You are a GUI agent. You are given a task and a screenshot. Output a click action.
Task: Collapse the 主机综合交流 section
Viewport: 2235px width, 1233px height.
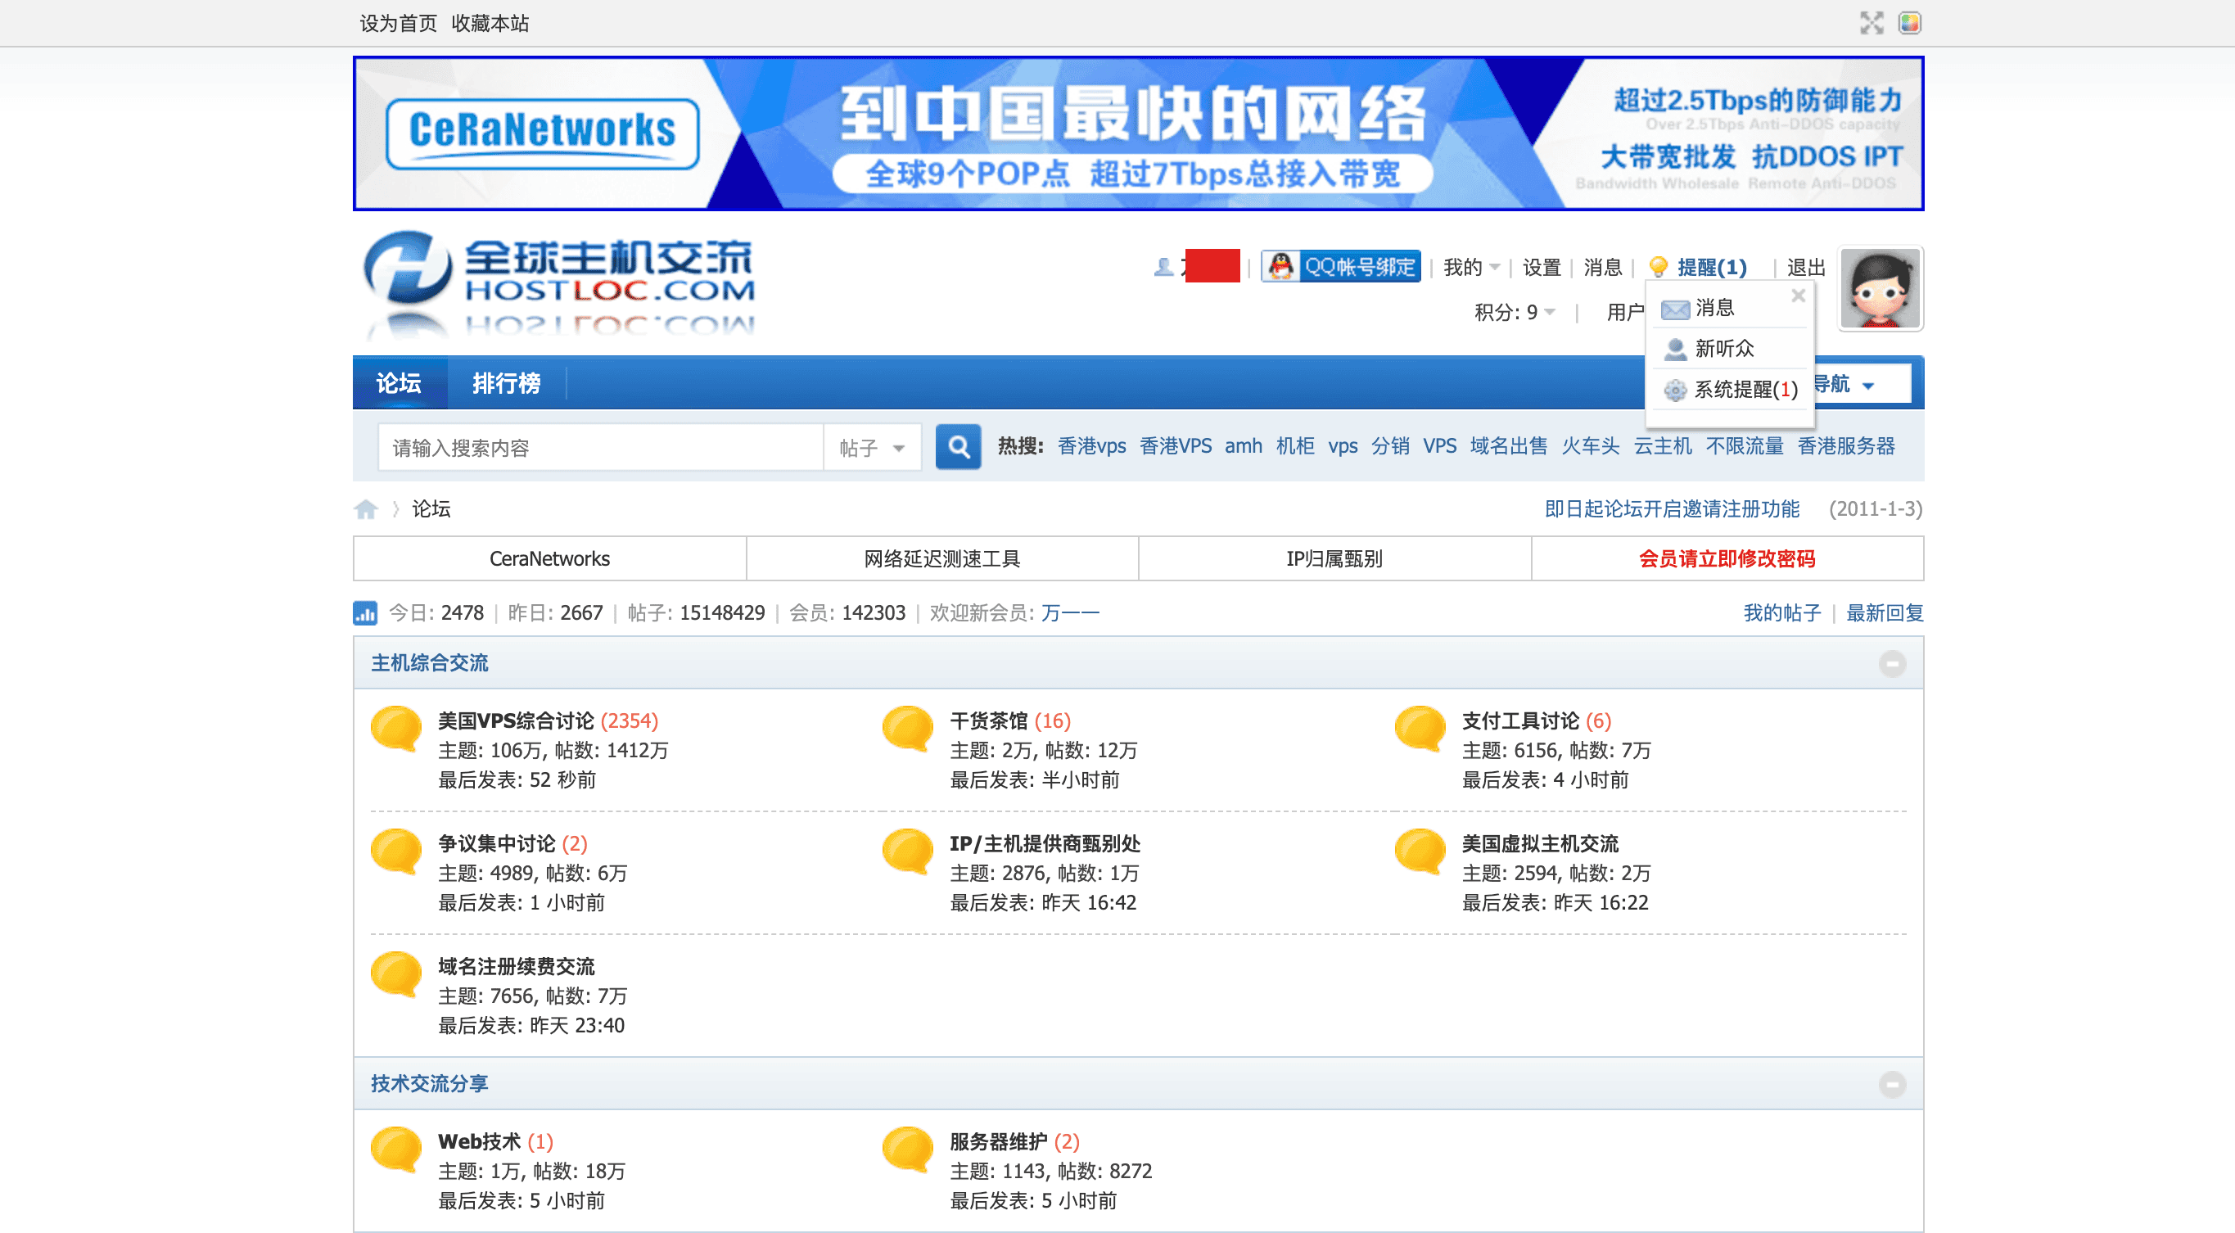[1892, 664]
